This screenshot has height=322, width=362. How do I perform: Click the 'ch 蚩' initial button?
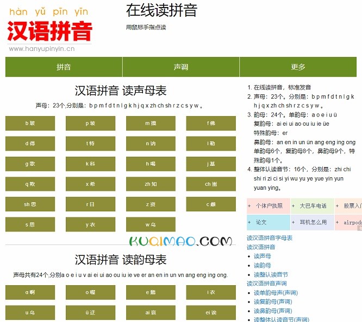(211, 184)
